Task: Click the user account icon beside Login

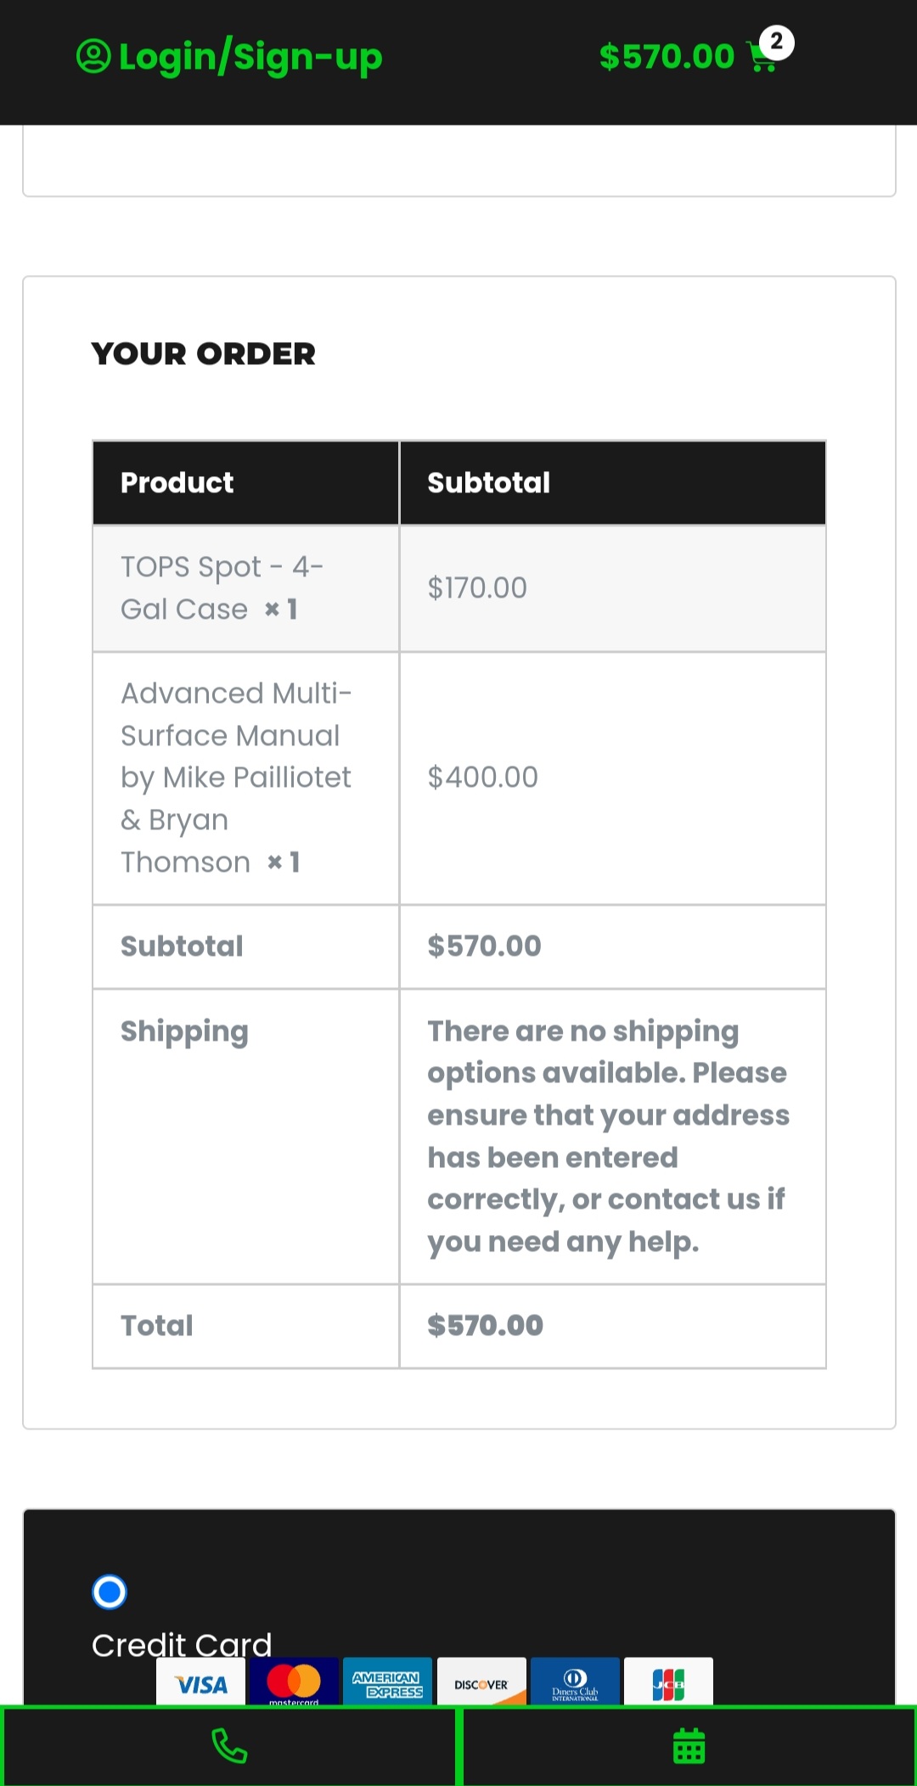Action: [93, 57]
